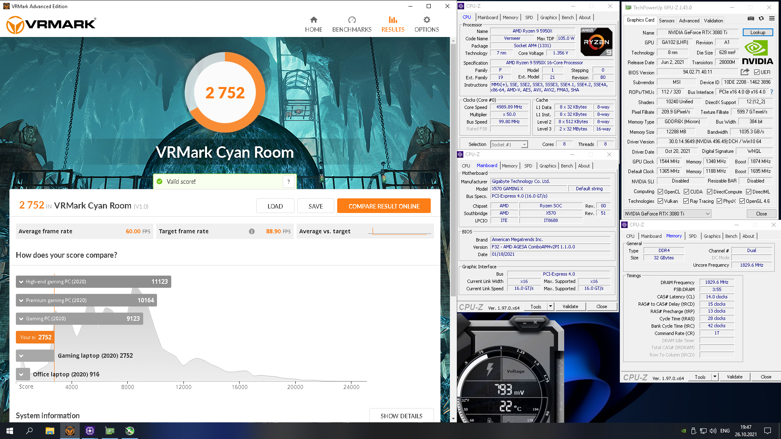Click the GPU-Z taskbar icon
Viewport: 781px width, 439px height.
pos(110,431)
